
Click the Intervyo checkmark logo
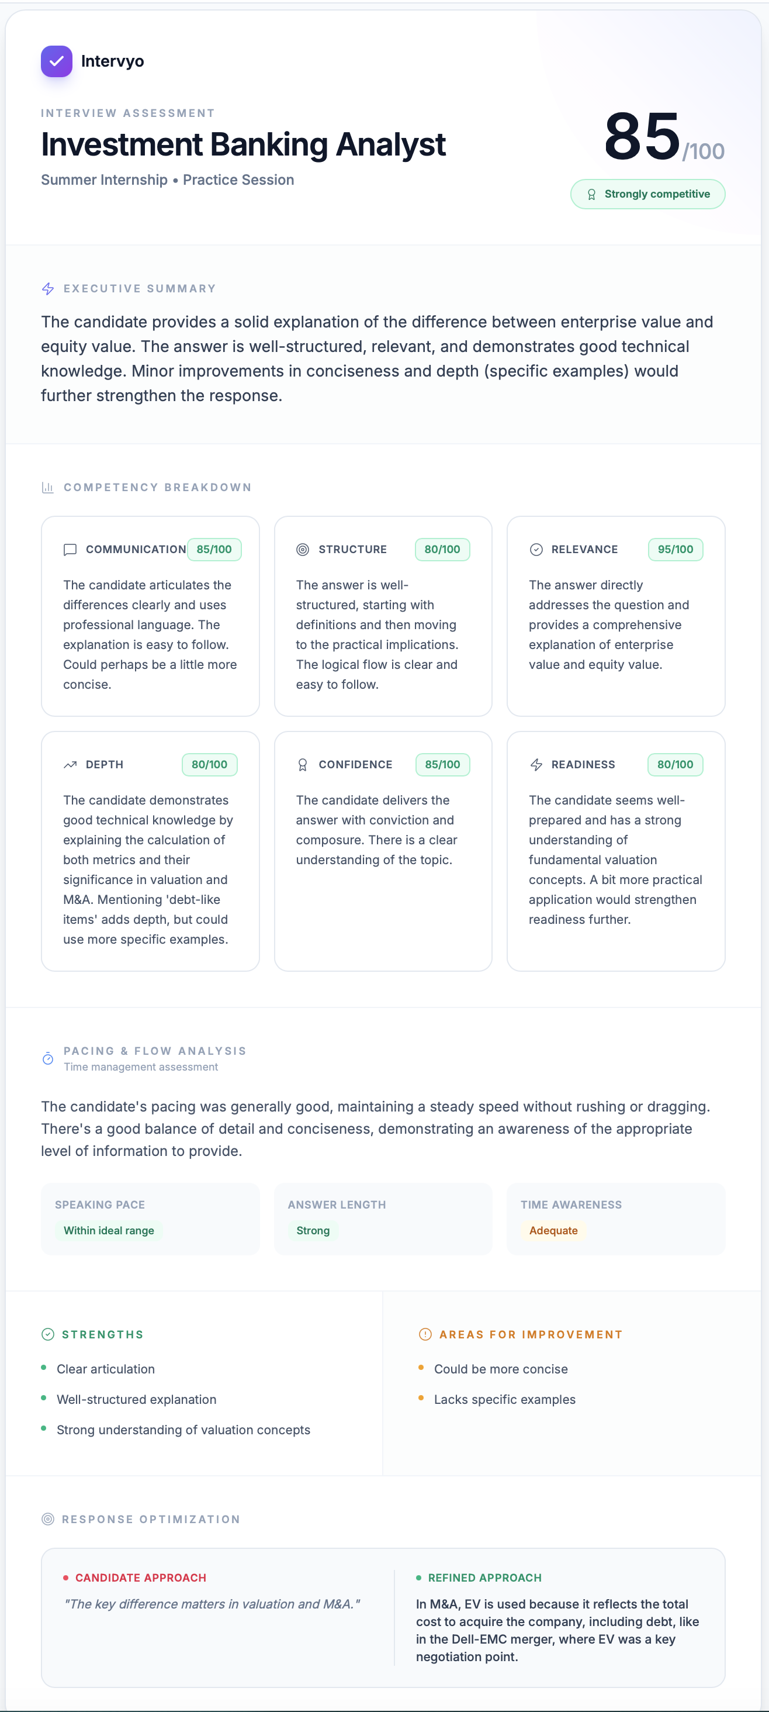tap(57, 61)
